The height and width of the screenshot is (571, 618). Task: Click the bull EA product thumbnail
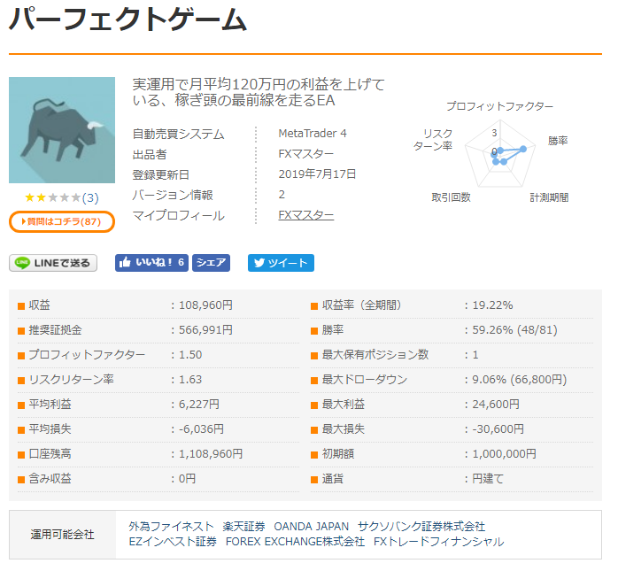(62, 129)
